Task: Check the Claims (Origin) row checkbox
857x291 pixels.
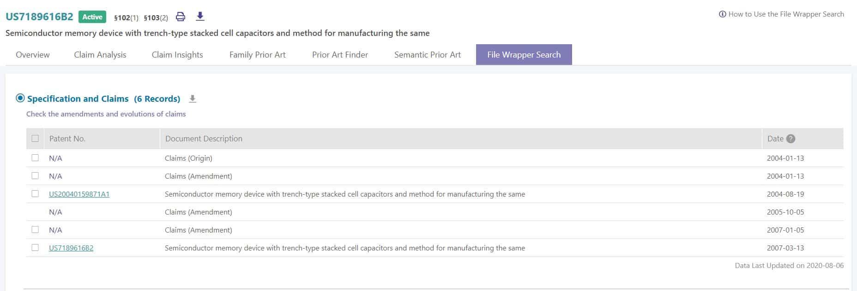Action: point(35,158)
